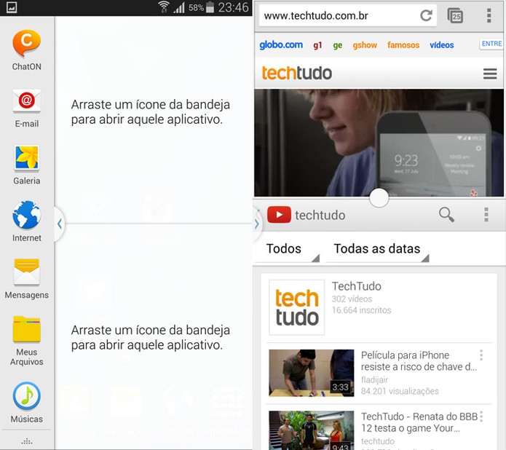The height and width of the screenshot is (450, 506).
Task: Tap the 23:46 clock in status bar
Action: click(x=233, y=7)
